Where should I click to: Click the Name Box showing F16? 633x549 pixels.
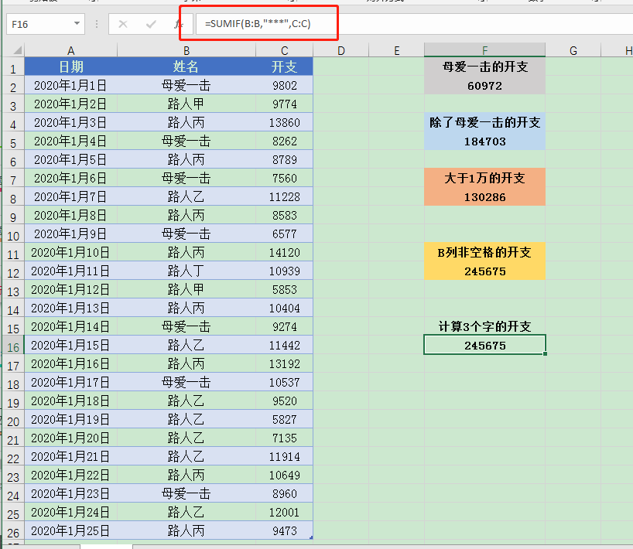point(45,24)
